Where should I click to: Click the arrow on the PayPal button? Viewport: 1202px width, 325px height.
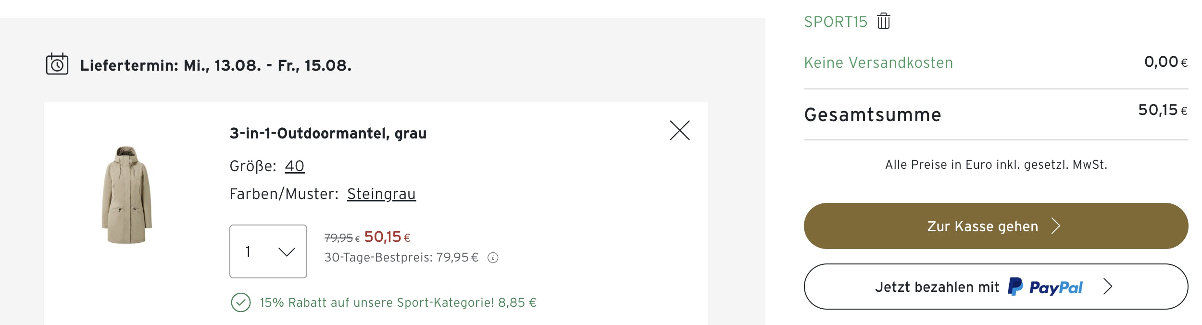click(1108, 287)
